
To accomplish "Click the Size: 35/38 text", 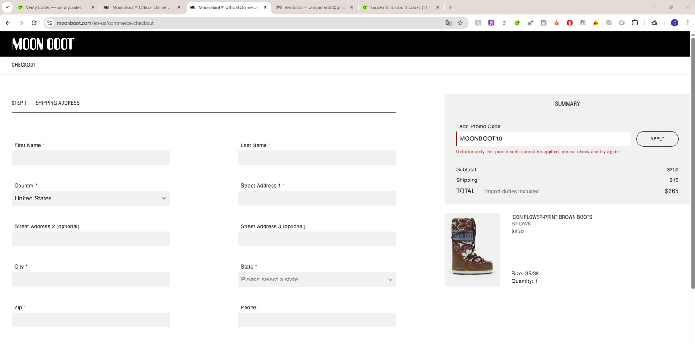I will coord(525,274).
